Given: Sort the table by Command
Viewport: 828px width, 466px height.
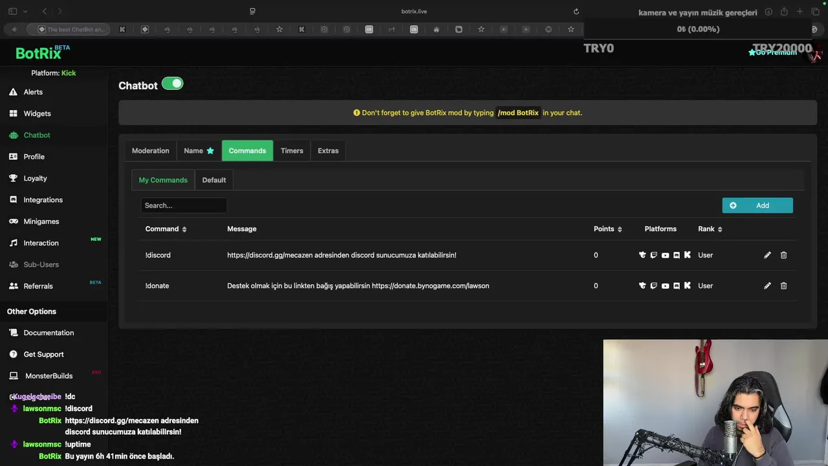Looking at the screenshot, I should click(166, 229).
